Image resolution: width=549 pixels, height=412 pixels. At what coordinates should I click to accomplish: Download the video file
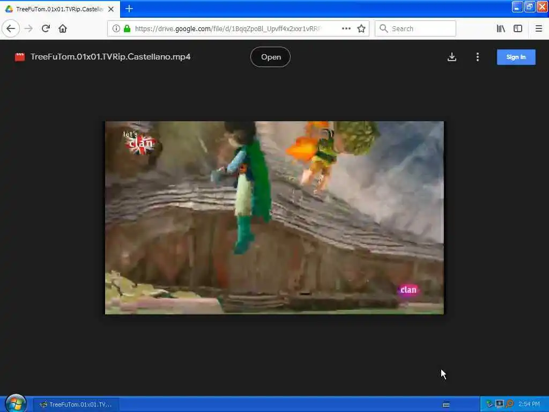(x=451, y=57)
